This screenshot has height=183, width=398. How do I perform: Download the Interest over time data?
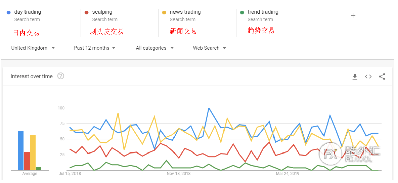(355, 77)
